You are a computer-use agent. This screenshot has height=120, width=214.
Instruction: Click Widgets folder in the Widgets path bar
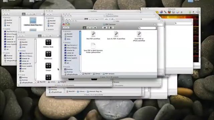(x=62, y=82)
